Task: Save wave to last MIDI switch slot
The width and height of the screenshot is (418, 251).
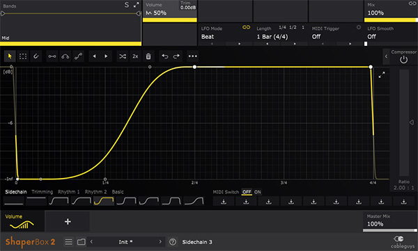Action: pyautogui.click(x=403, y=202)
